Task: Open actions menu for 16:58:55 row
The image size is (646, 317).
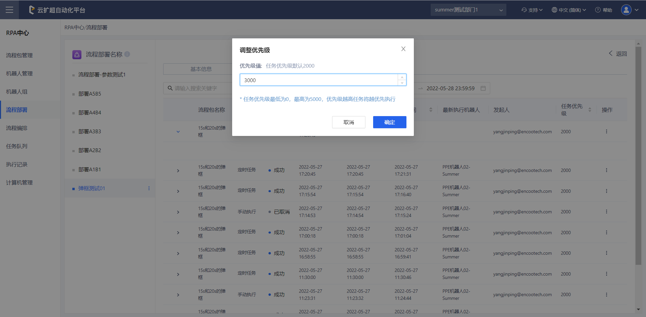Action: click(607, 253)
